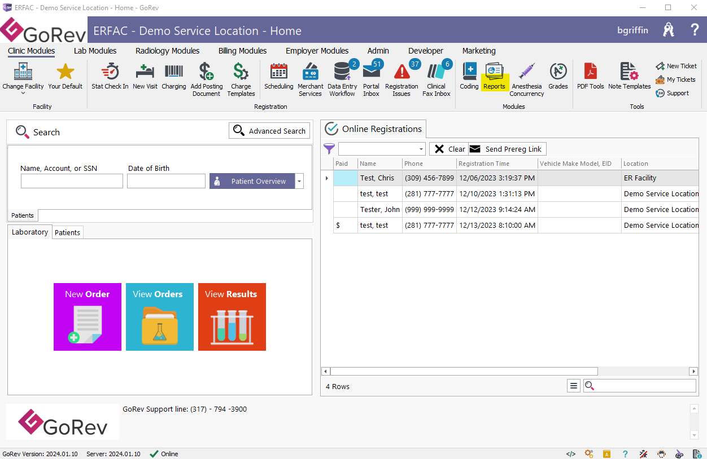The width and height of the screenshot is (707, 459).
Task: Open Note Templates
Action: tap(630, 77)
